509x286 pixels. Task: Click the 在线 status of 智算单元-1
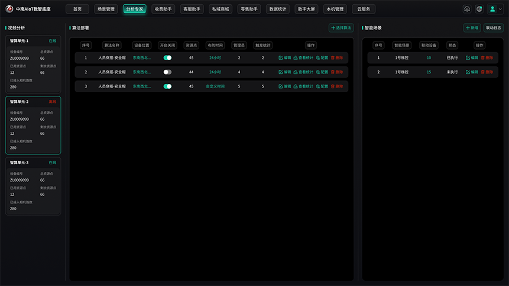(52, 41)
